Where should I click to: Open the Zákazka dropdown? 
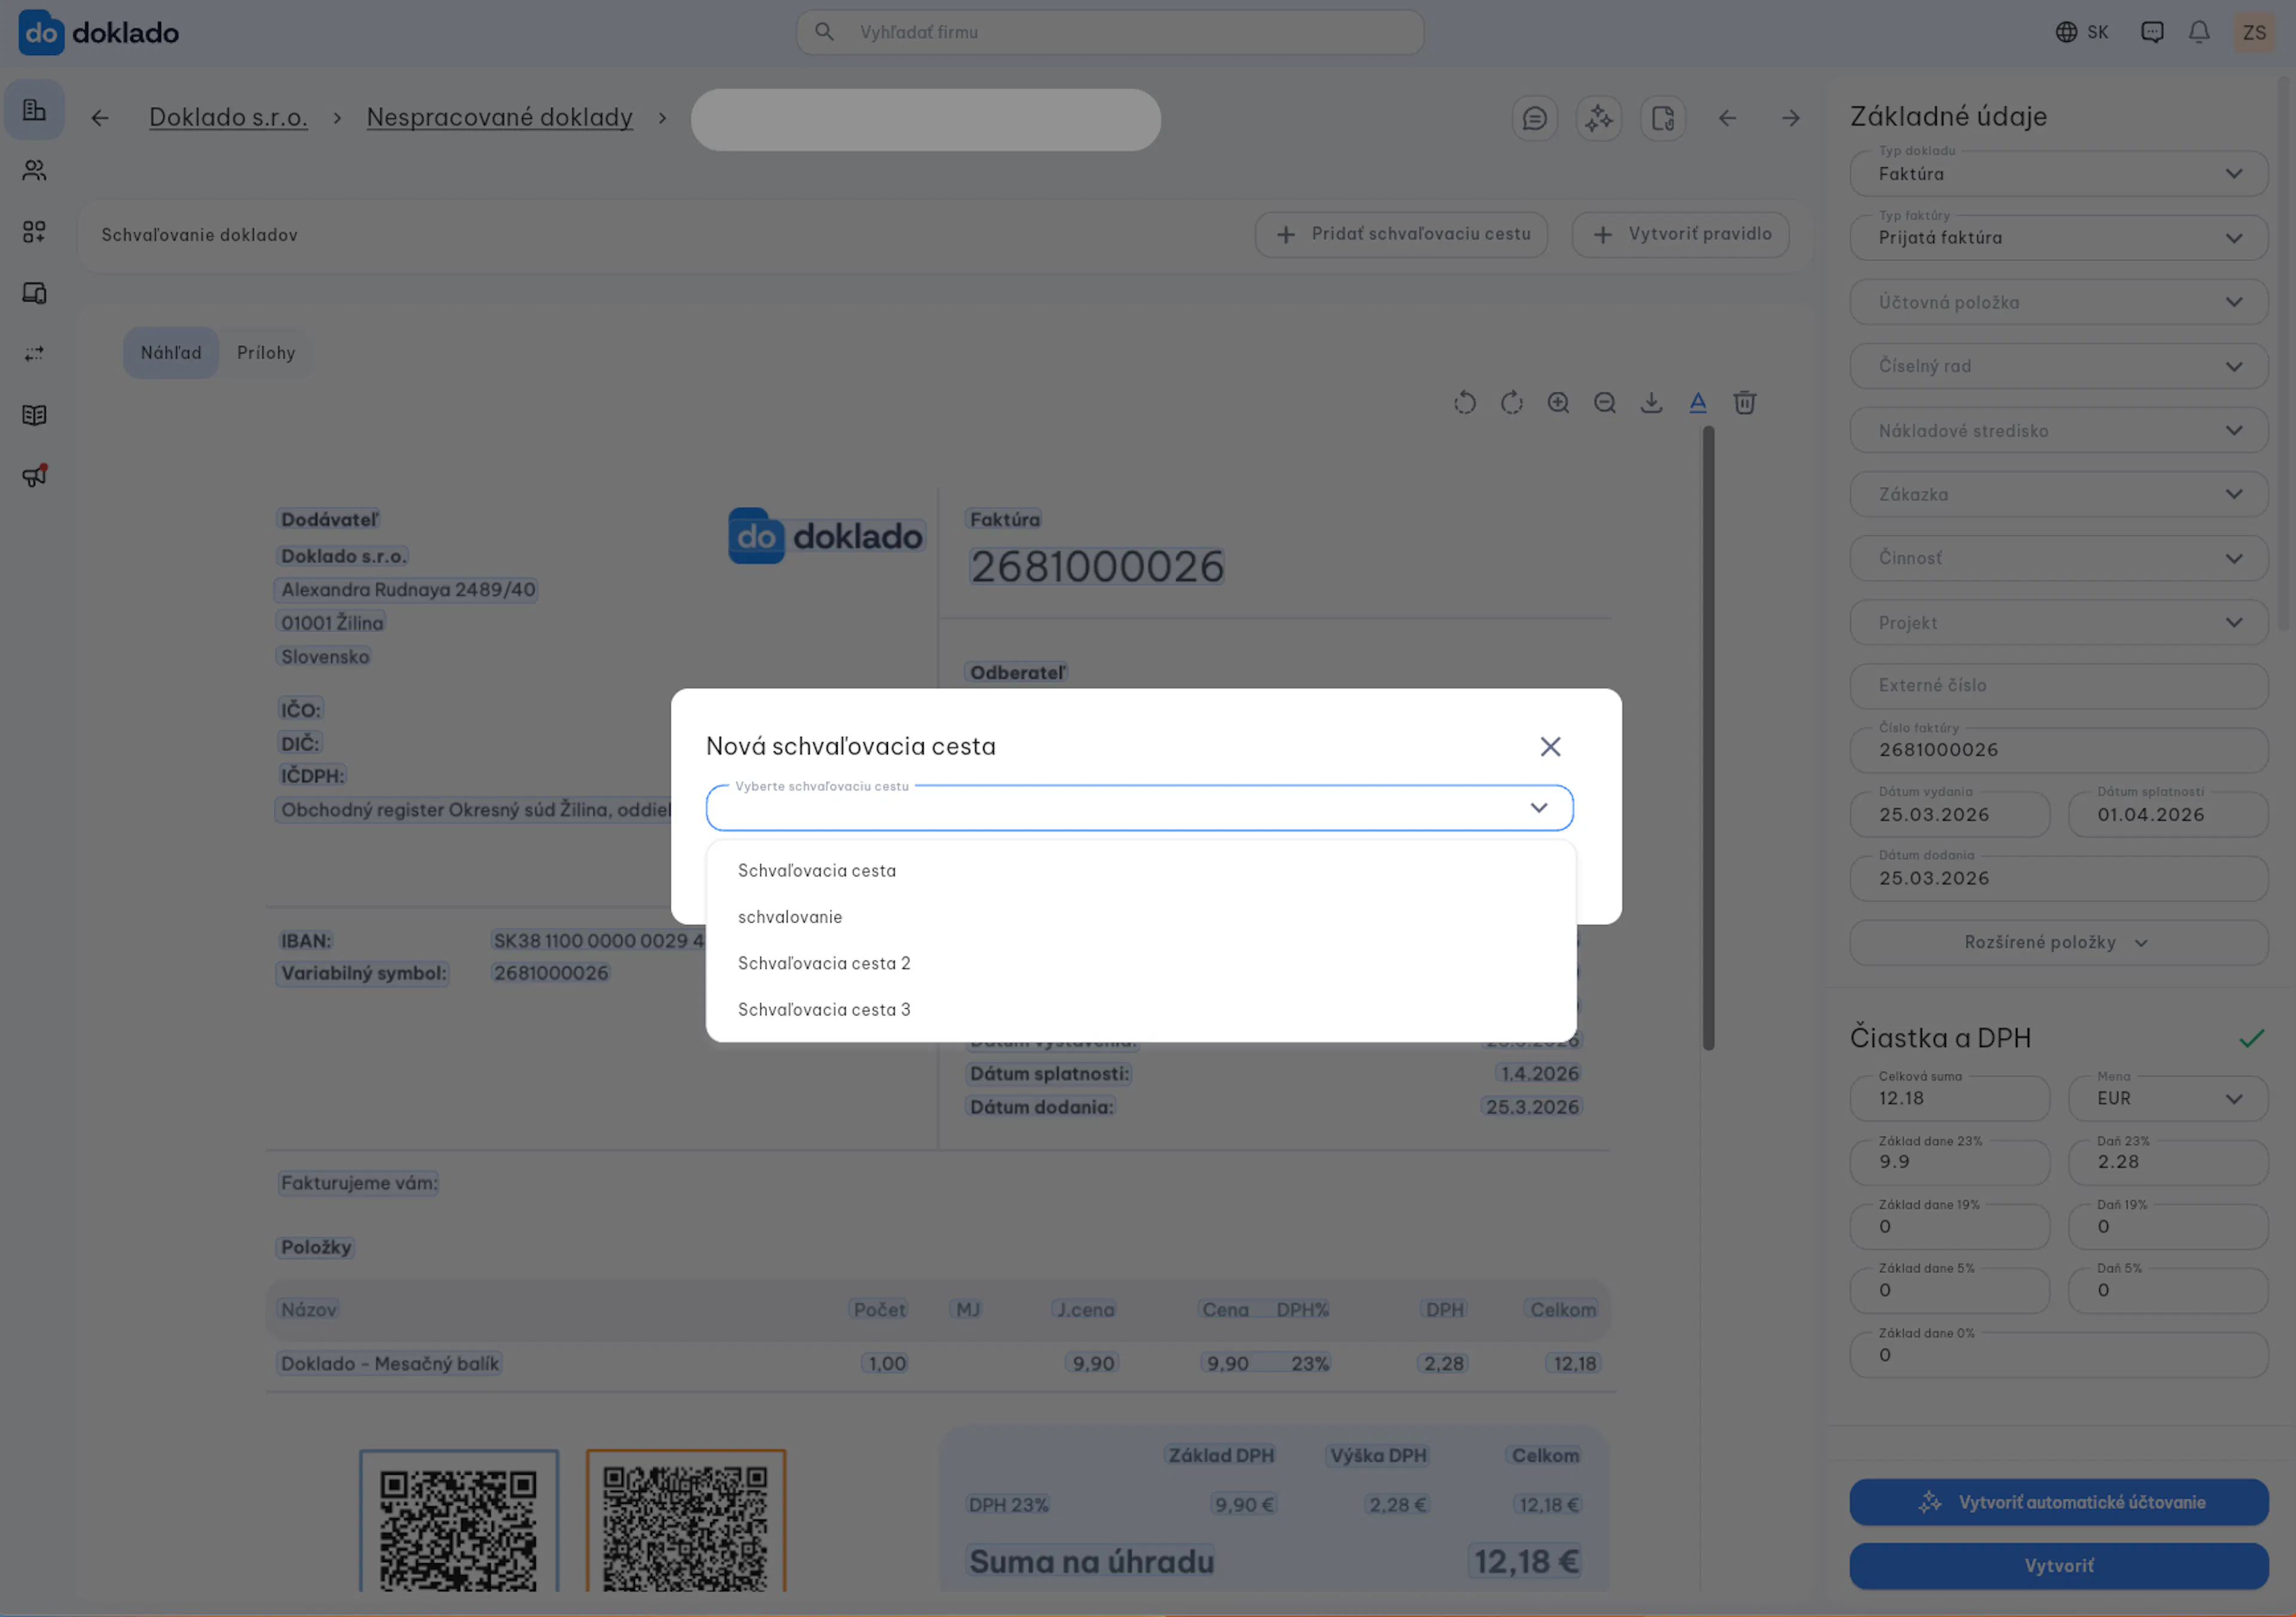2058,495
